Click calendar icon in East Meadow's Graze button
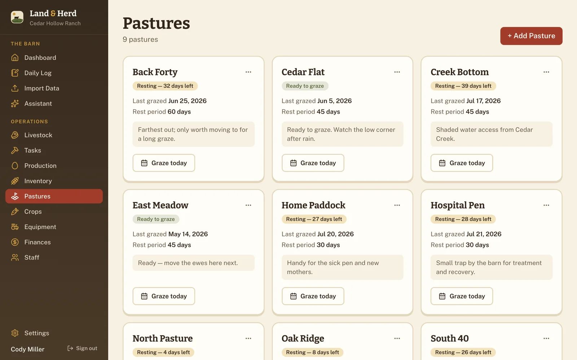 pyautogui.click(x=144, y=296)
